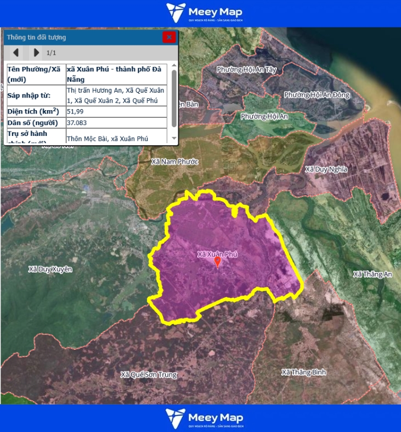Choose Xã Thăng Bình on the map
Viewport: 401px width, 432px height.
[x=303, y=372]
